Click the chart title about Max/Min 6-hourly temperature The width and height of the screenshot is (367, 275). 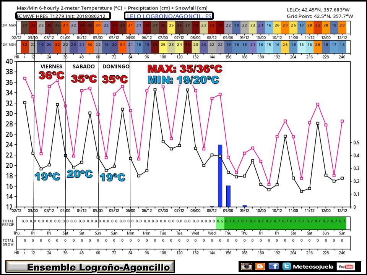tap(112, 8)
